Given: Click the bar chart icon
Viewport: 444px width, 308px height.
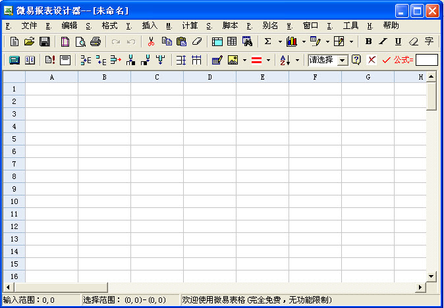Looking at the screenshot, I should (x=292, y=41).
